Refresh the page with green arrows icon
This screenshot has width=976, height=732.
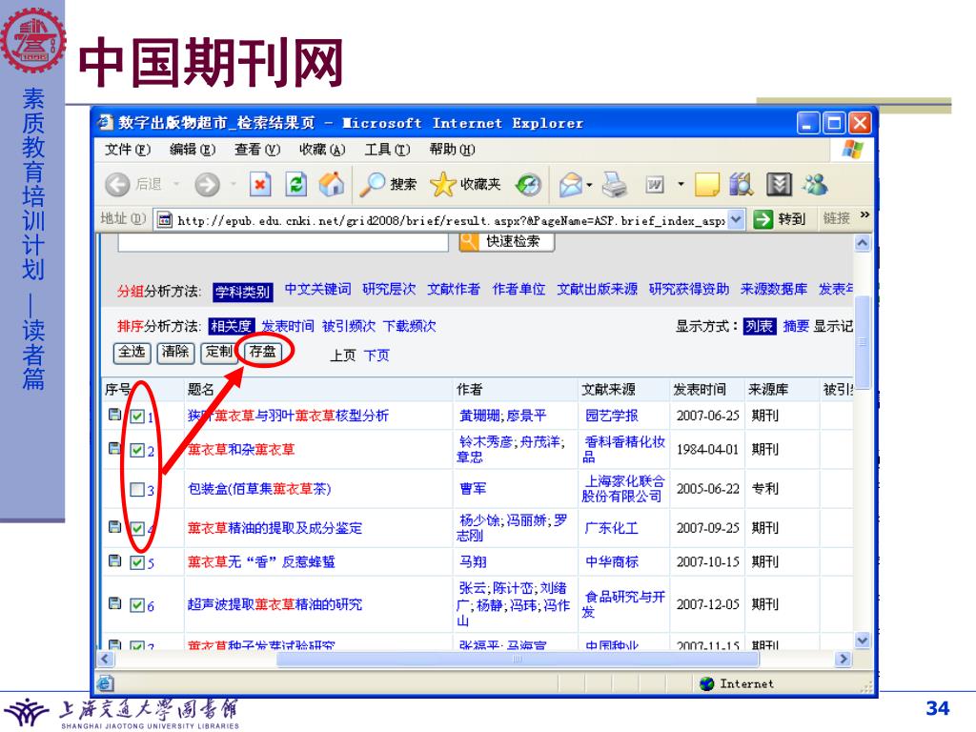coord(295,184)
